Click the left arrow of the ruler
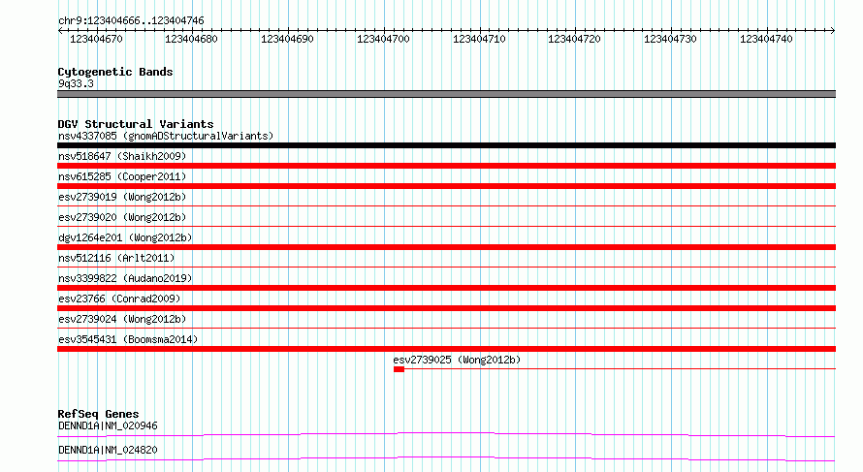863x472 pixels. pyautogui.click(x=60, y=30)
